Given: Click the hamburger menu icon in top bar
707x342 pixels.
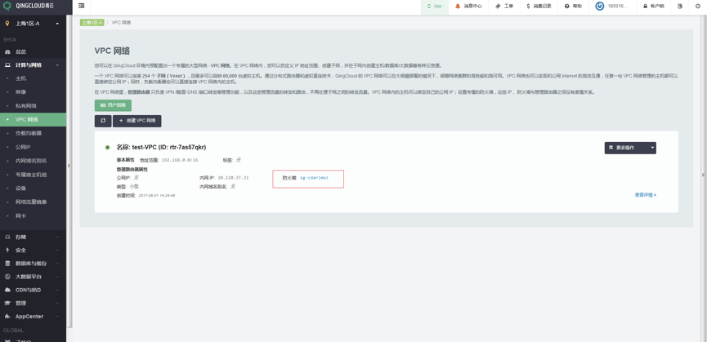Looking at the screenshot, I should [x=82, y=6].
